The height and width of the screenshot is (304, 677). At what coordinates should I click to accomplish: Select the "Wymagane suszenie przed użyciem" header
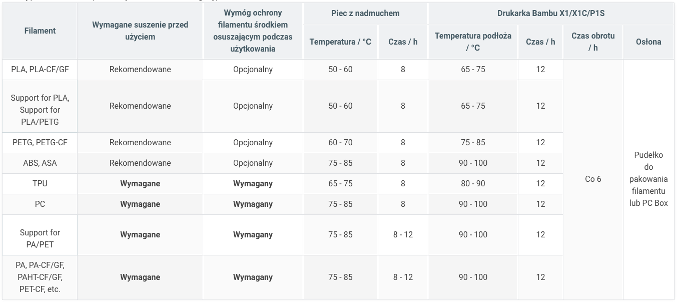point(140,31)
